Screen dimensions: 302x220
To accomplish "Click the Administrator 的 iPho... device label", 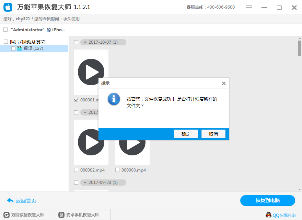I will [38, 30].
